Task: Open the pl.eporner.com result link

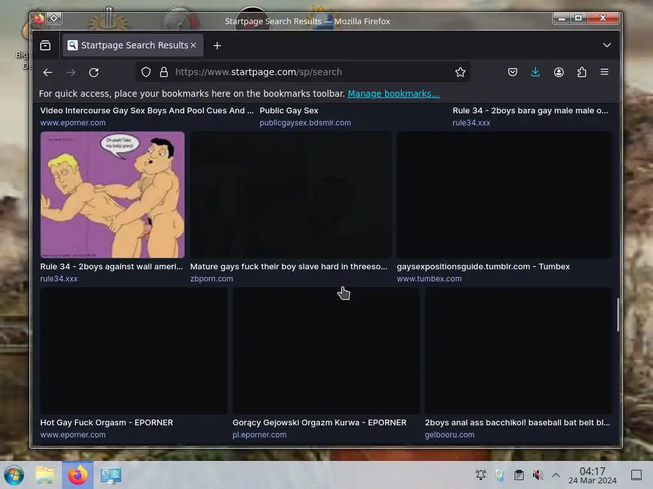Action: coord(260,434)
